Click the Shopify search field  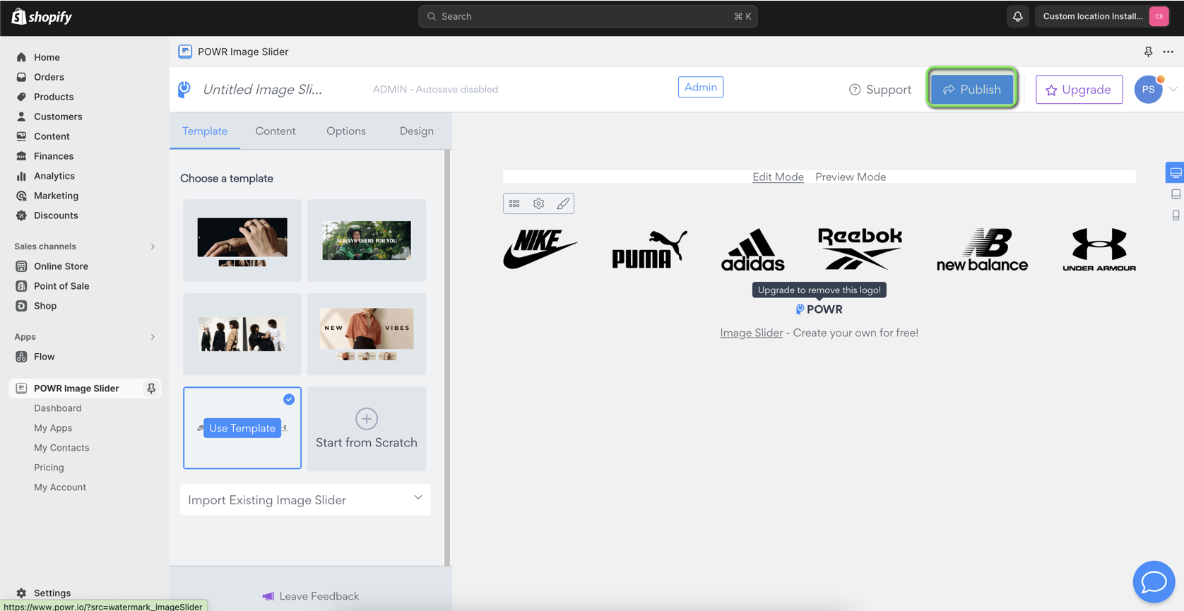(588, 16)
